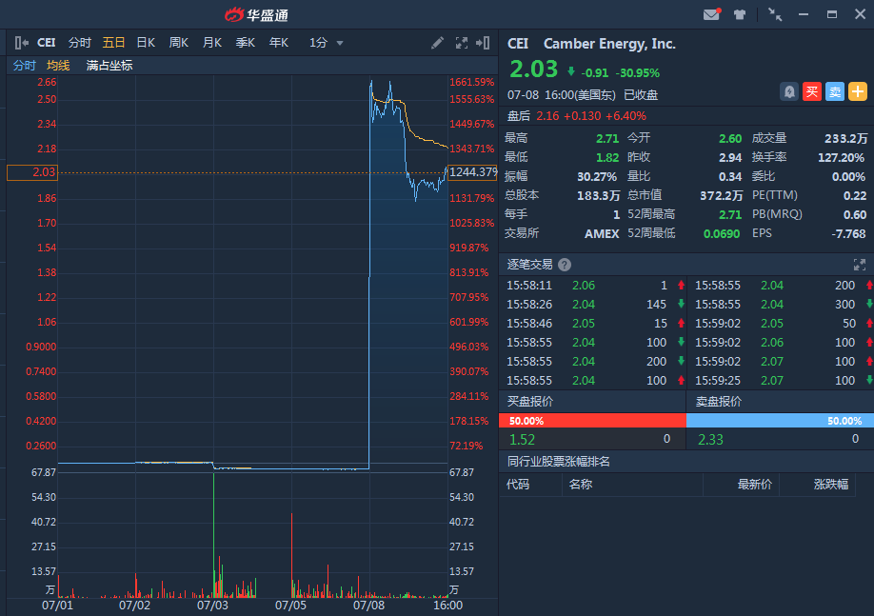
Task: Add CEI to watchlist plus icon
Action: tap(858, 91)
